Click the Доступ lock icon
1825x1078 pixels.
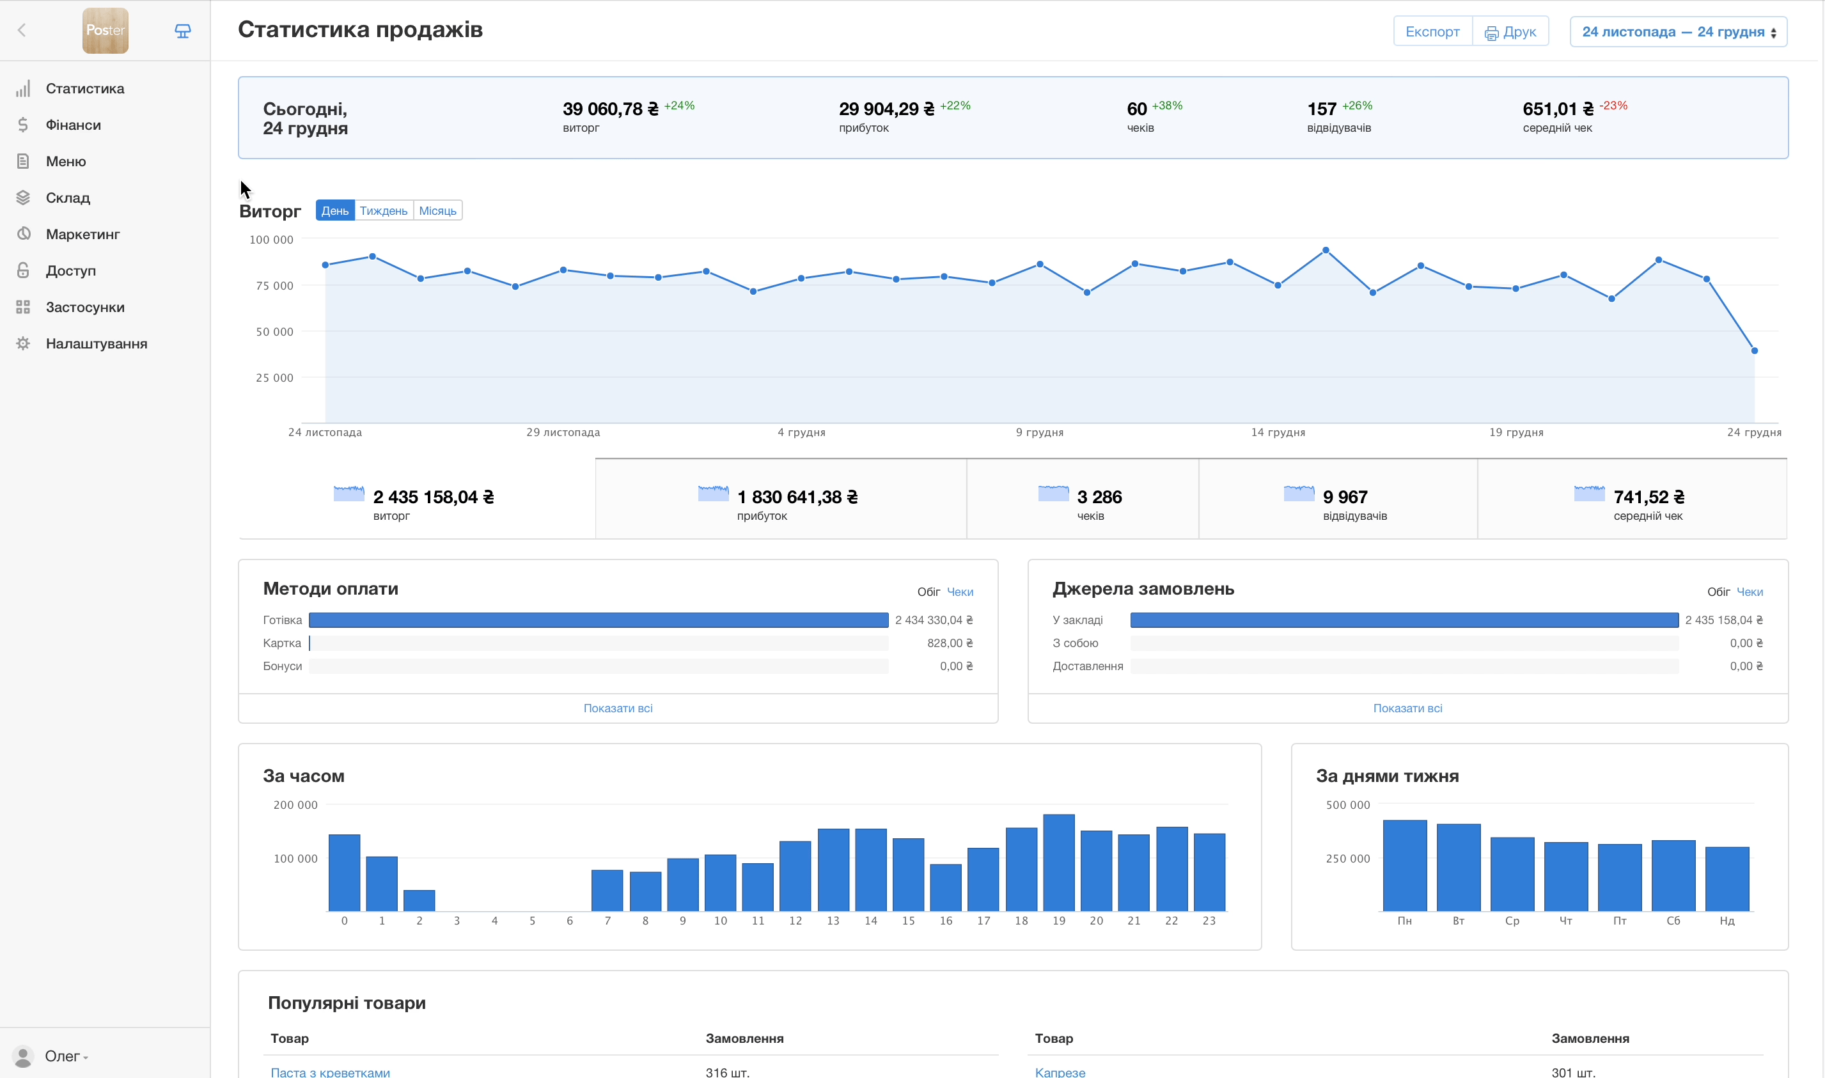[23, 270]
